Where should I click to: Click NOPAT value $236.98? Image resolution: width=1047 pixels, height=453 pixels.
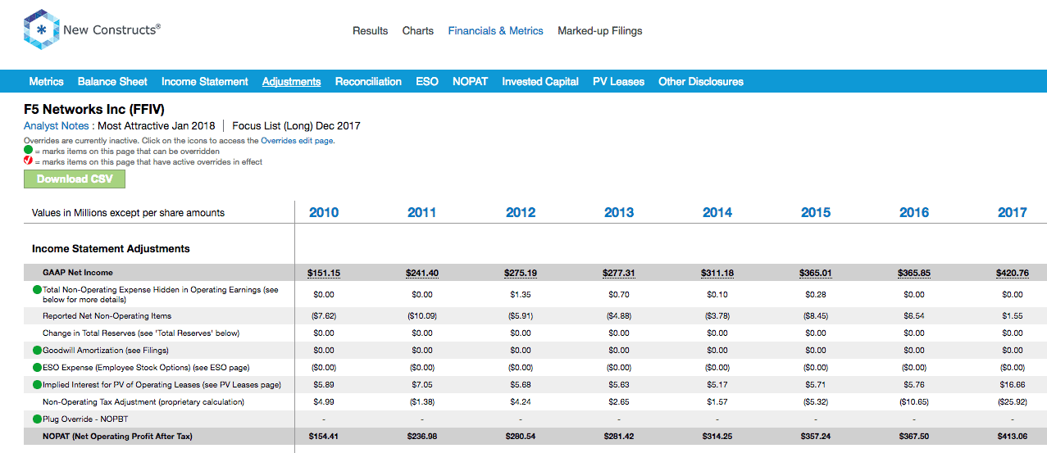click(422, 437)
